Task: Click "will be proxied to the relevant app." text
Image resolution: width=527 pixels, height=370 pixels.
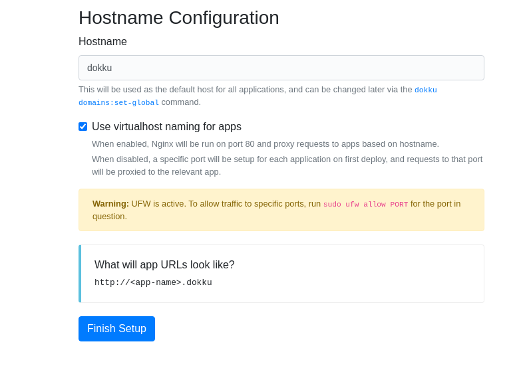Action: (156, 172)
